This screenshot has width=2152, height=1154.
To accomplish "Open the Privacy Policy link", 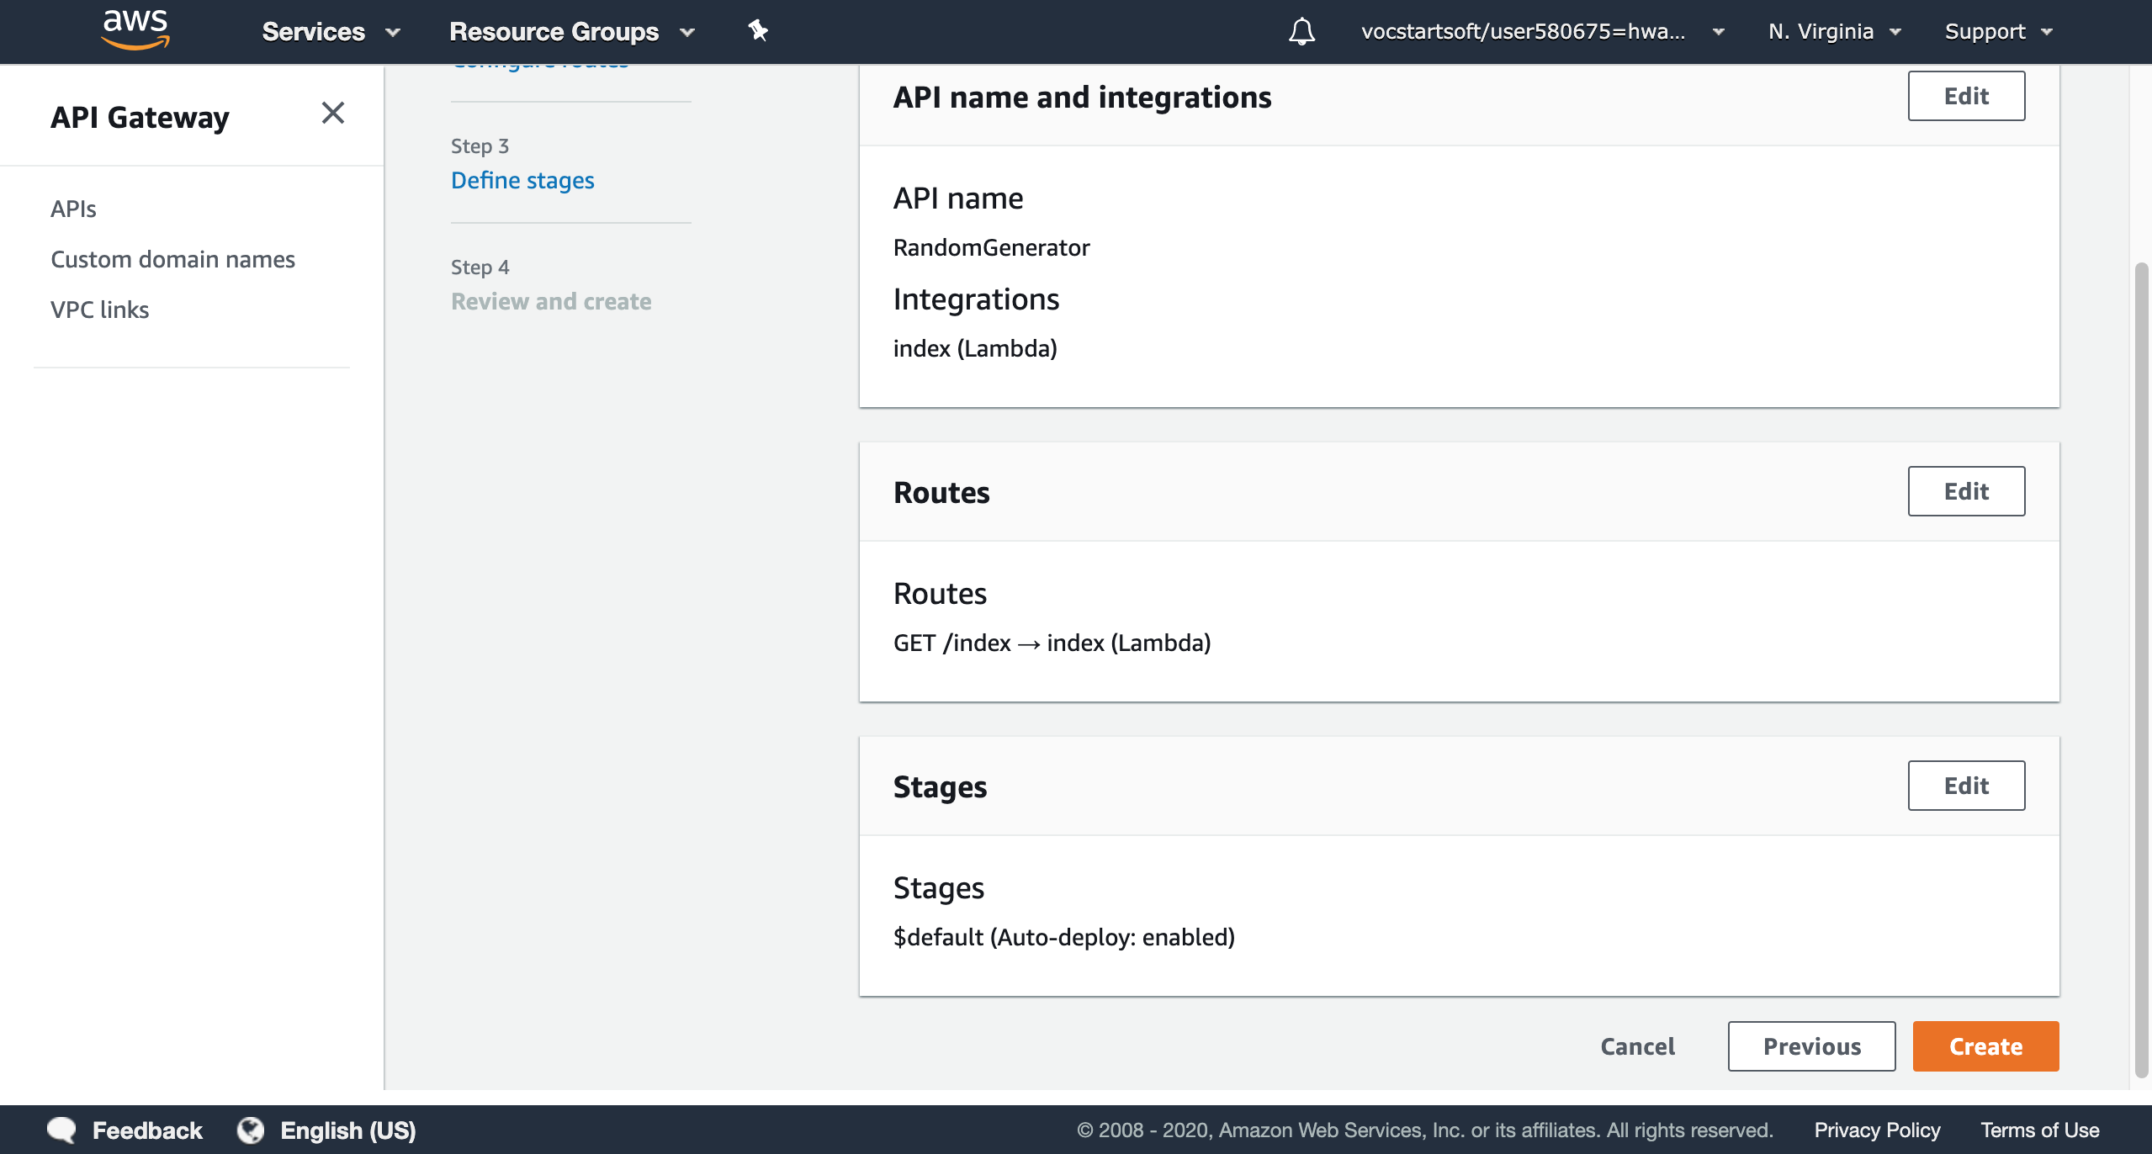I will click(1877, 1130).
